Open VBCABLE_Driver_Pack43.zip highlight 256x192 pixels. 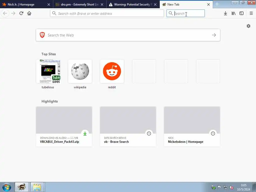click(64, 126)
